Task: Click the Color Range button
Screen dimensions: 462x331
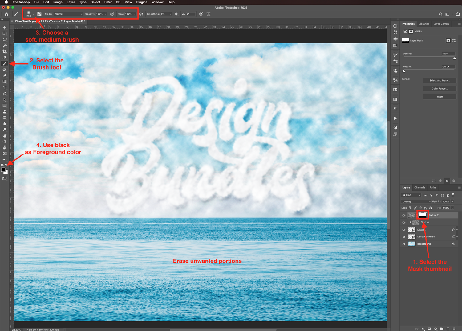Action: click(440, 89)
